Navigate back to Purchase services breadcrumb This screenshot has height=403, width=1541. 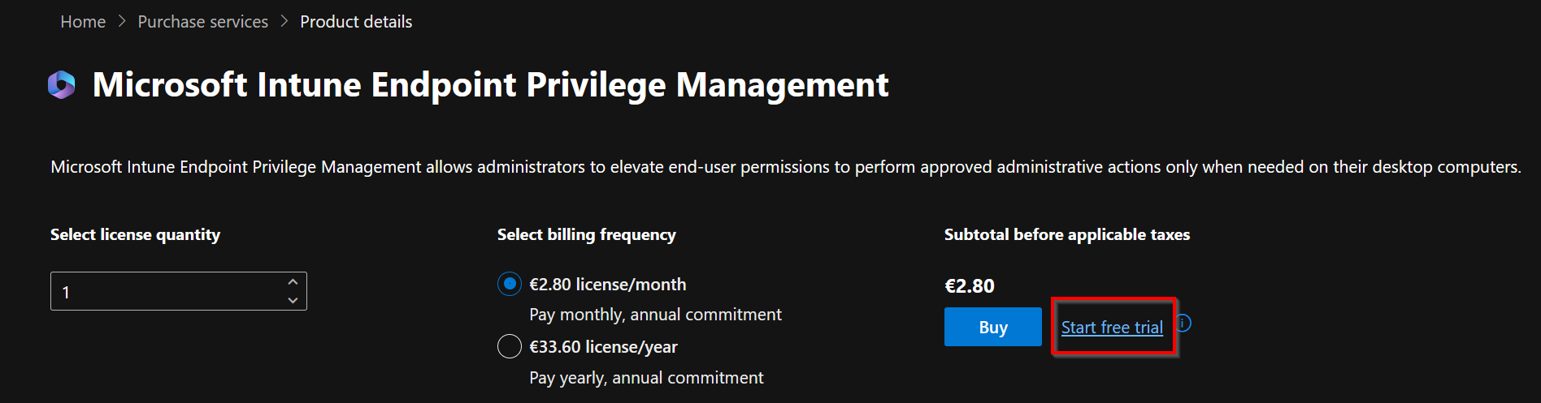[202, 22]
